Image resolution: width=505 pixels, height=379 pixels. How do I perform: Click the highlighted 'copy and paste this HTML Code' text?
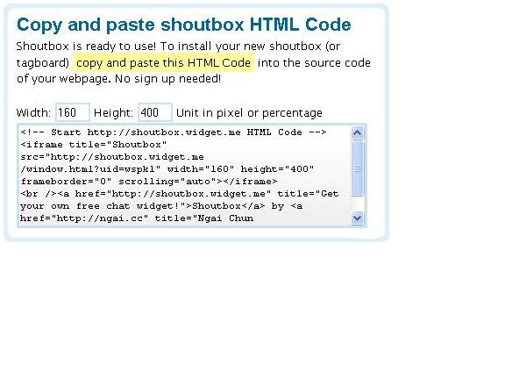pos(163,62)
